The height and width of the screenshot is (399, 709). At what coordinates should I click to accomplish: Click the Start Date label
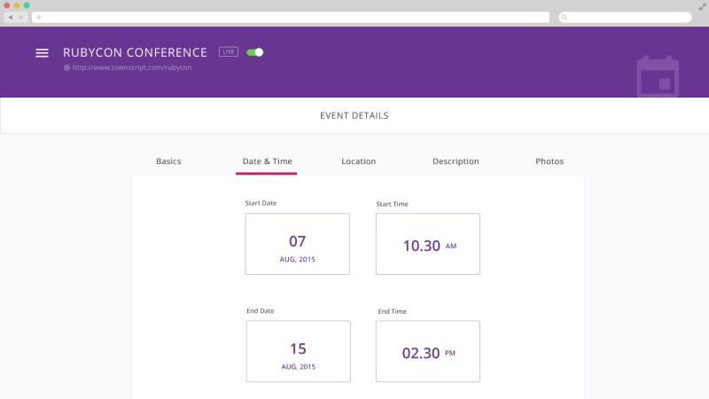pos(261,203)
